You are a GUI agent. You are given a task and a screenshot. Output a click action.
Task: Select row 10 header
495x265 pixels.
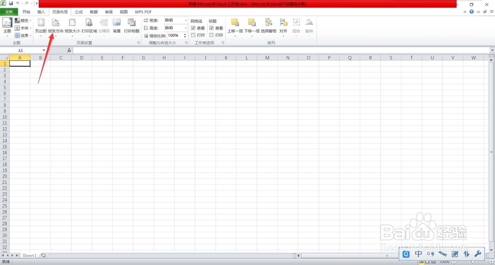(x=5, y=117)
